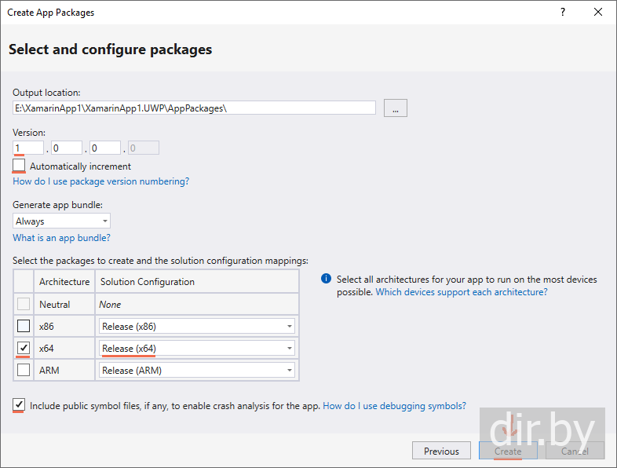Screen dimensions: 617x468
Task: Follow Which devices support each architecture link
Action: [x=462, y=292]
